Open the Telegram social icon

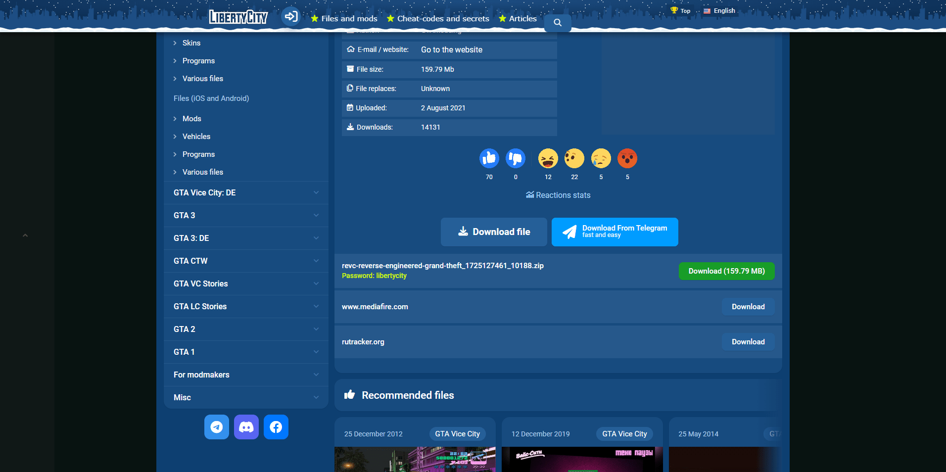tap(217, 427)
